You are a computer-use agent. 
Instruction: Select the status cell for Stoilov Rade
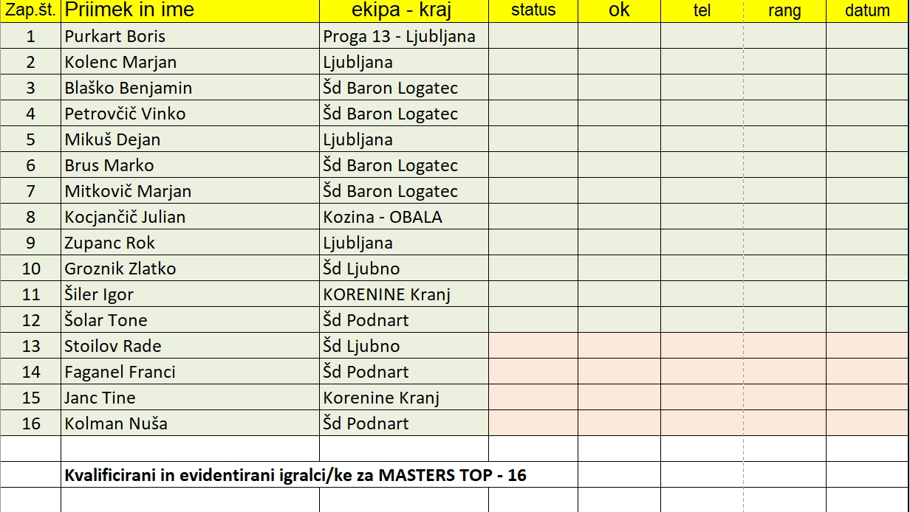point(533,346)
